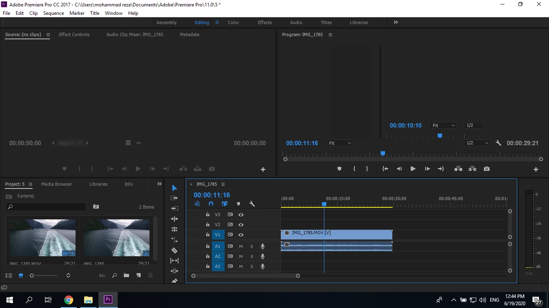The image size is (549, 308).
Task: Click Mark Out in Program monitor
Action: point(367,169)
